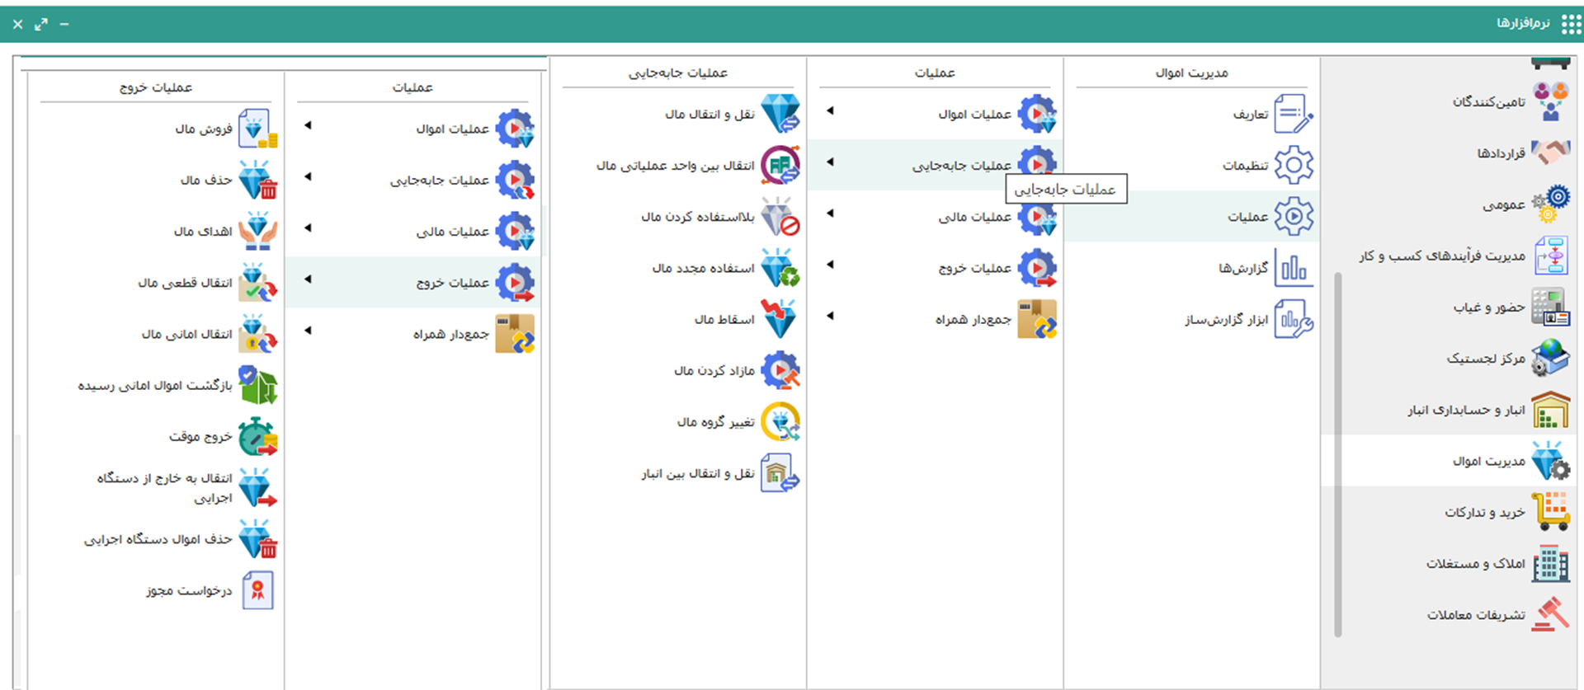This screenshot has height=690, width=1584.
Task: Open the apps grid icon beside نرم‌افزارها
Action: 1571,24
